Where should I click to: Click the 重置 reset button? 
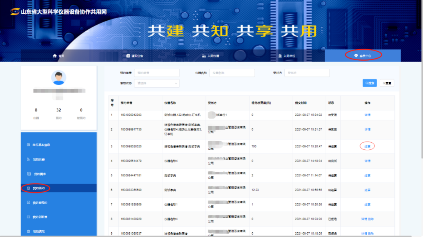[387, 83]
